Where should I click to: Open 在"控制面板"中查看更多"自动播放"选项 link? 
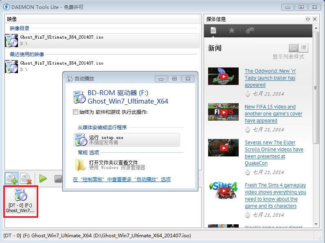(121, 179)
